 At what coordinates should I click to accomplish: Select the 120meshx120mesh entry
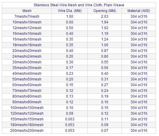click(27, 113)
